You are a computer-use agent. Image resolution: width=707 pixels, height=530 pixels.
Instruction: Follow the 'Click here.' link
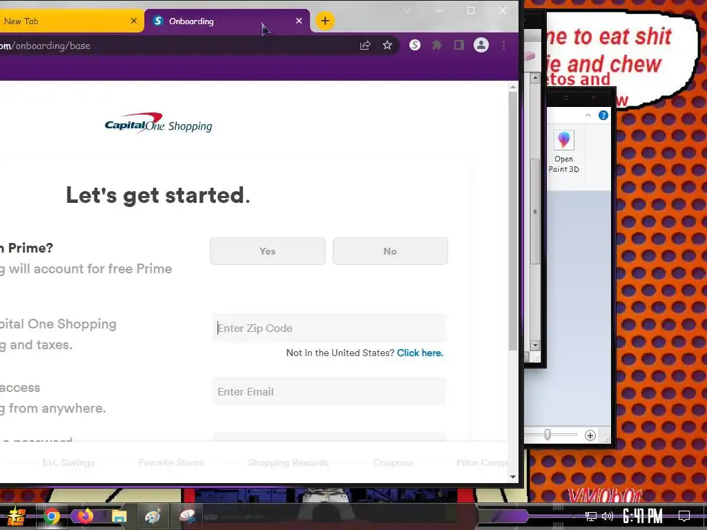(x=420, y=353)
